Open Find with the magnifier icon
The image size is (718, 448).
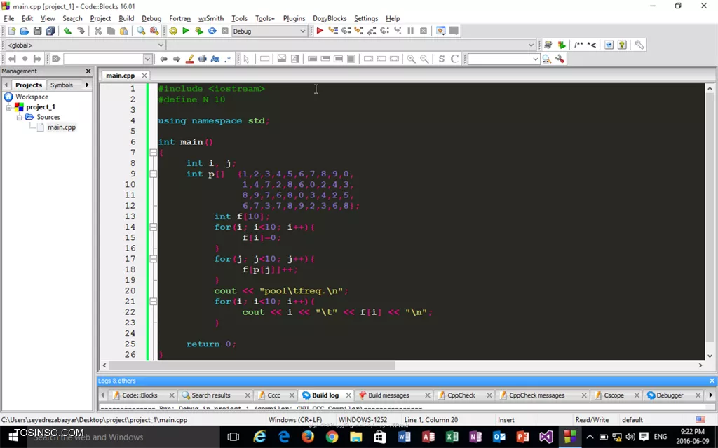point(141,31)
